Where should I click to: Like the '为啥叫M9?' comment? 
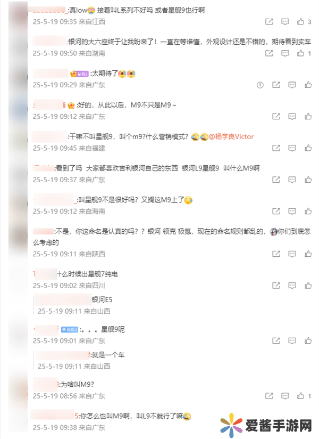pyautogui.click(x=300, y=396)
